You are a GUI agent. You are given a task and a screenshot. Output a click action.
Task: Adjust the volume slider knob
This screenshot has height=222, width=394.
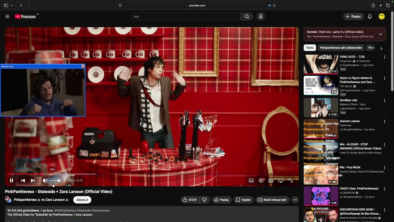click(58, 180)
